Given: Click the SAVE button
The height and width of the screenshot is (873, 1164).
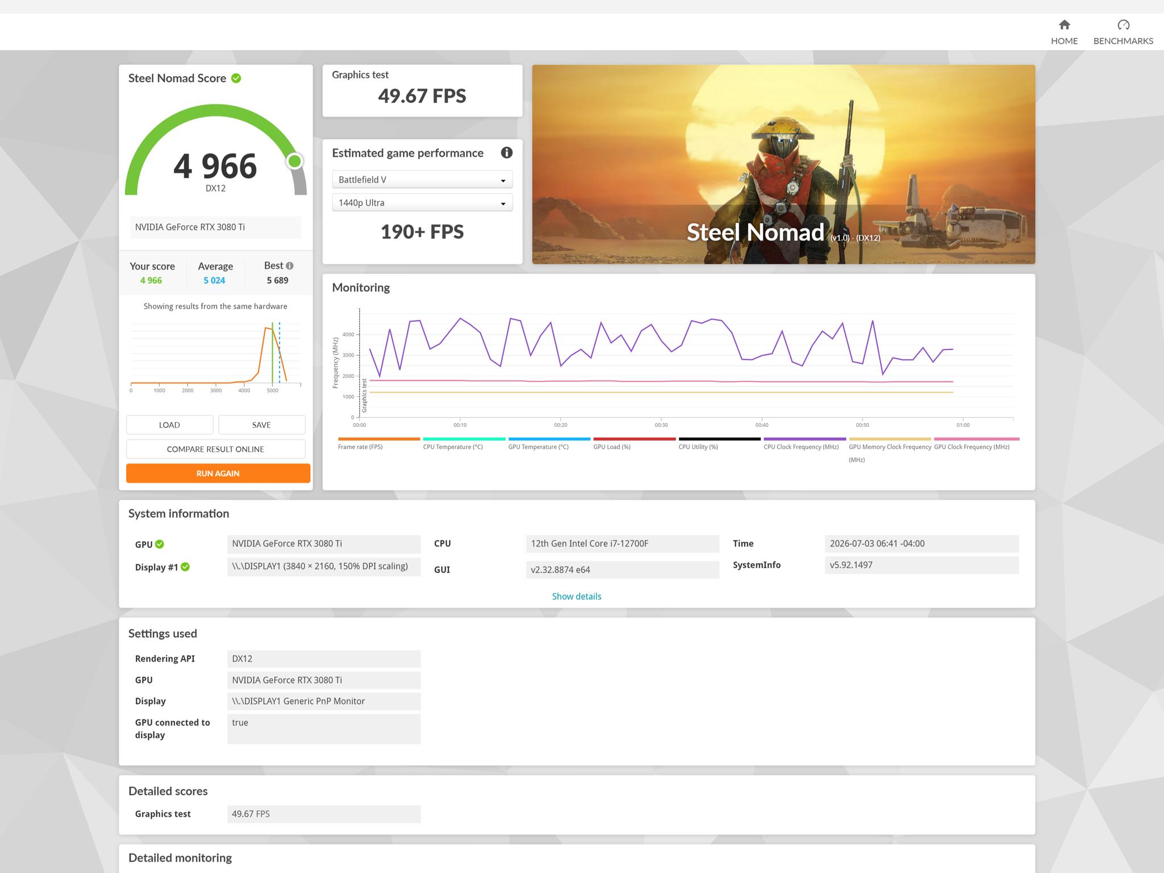Looking at the screenshot, I should 261,425.
